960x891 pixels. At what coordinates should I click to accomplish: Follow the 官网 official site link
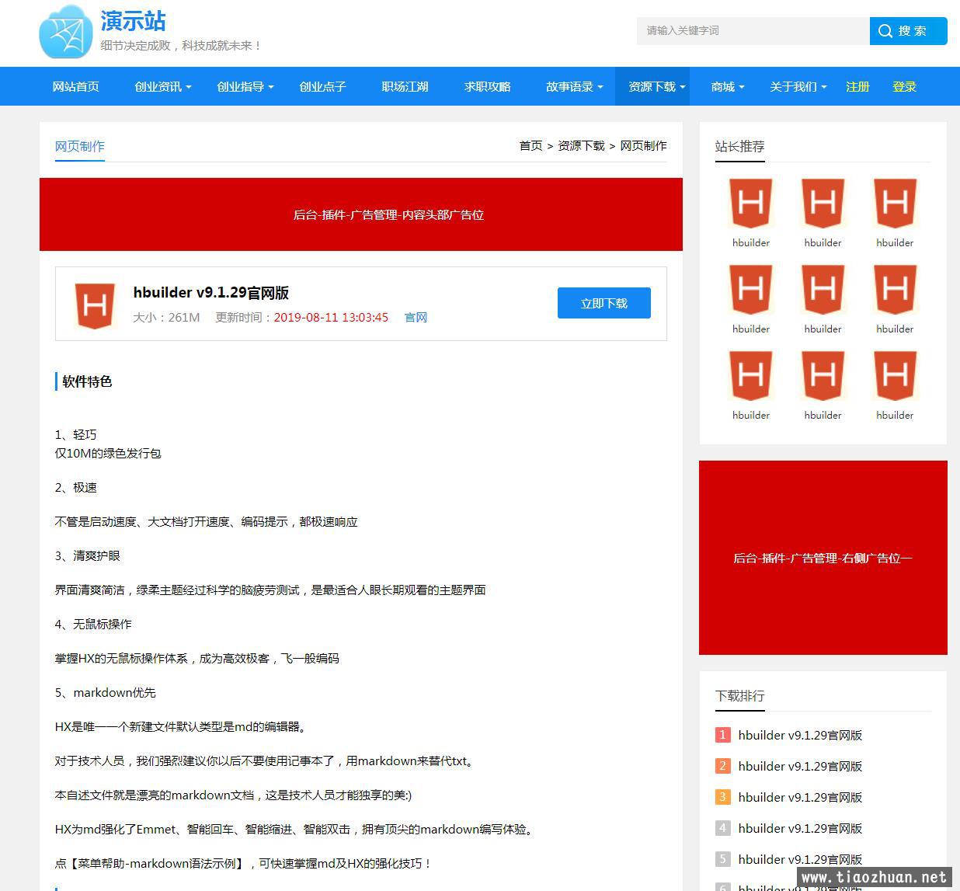coord(416,318)
